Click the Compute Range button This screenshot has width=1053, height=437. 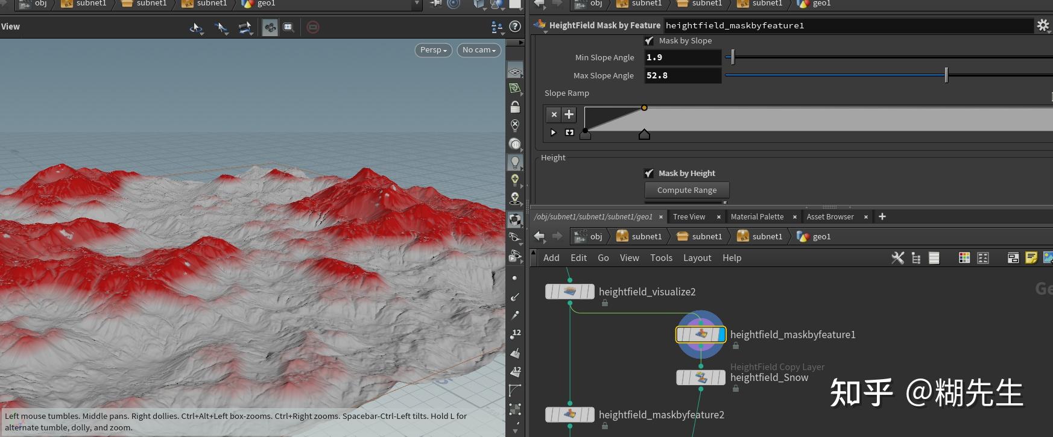click(x=687, y=190)
